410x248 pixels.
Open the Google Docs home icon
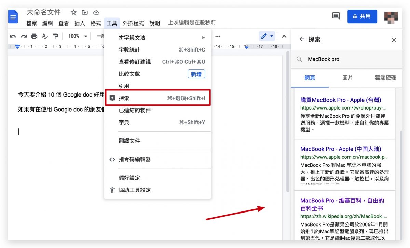tap(13, 17)
